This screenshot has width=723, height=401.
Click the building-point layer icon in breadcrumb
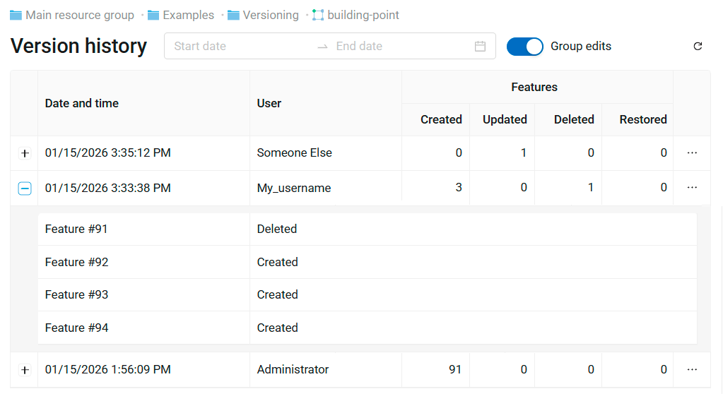(x=318, y=15)
